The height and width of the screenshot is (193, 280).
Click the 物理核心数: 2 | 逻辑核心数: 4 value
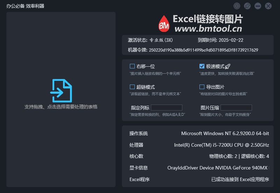[239, 156]
